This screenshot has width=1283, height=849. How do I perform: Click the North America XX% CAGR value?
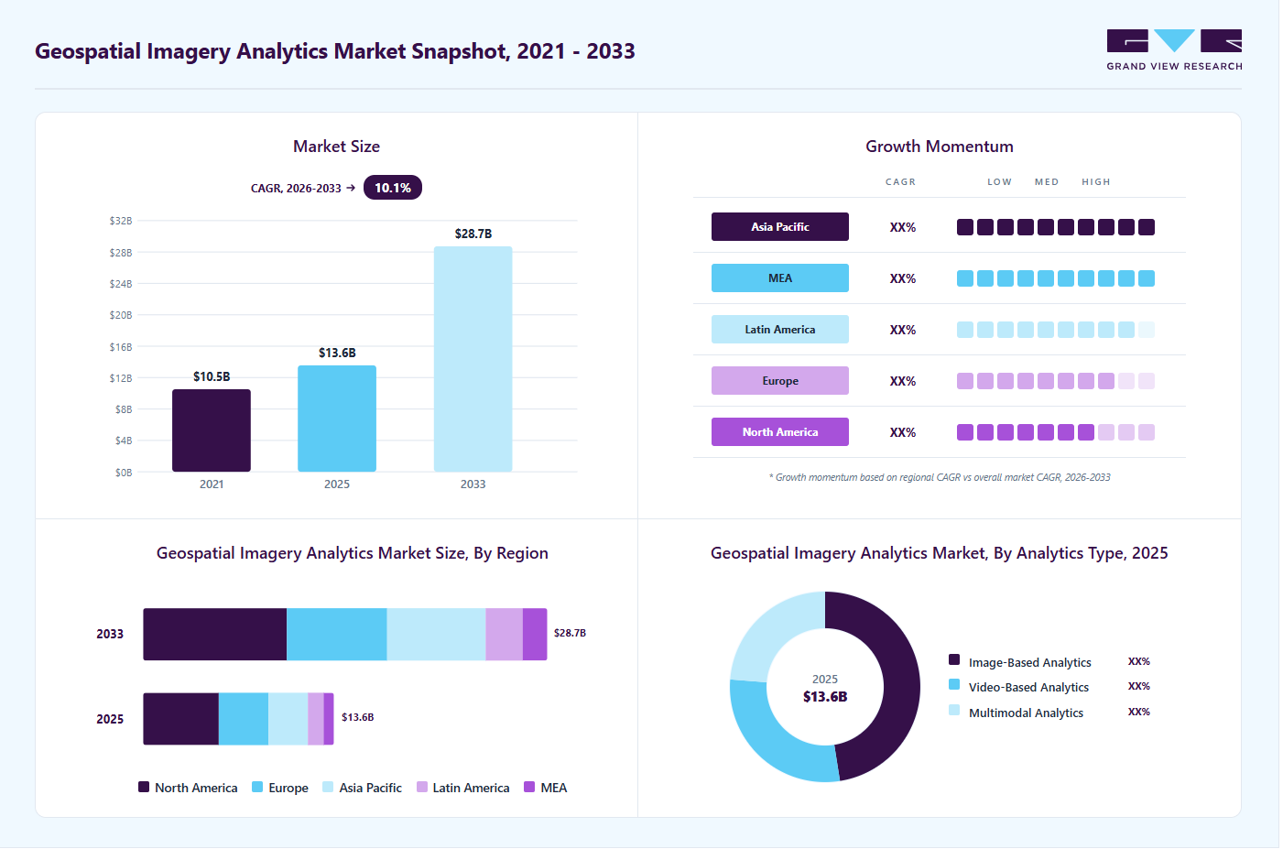[x=903, y=432]
